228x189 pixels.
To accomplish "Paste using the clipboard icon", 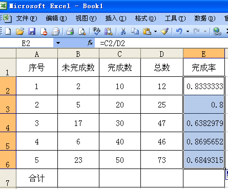I will pos(147,31).
